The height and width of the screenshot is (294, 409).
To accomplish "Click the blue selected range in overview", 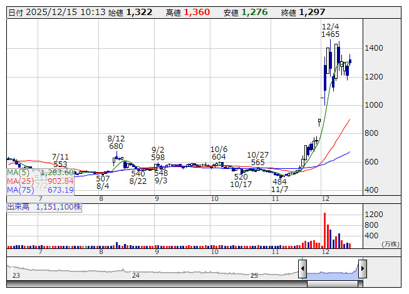I will (x=332, y=273).
